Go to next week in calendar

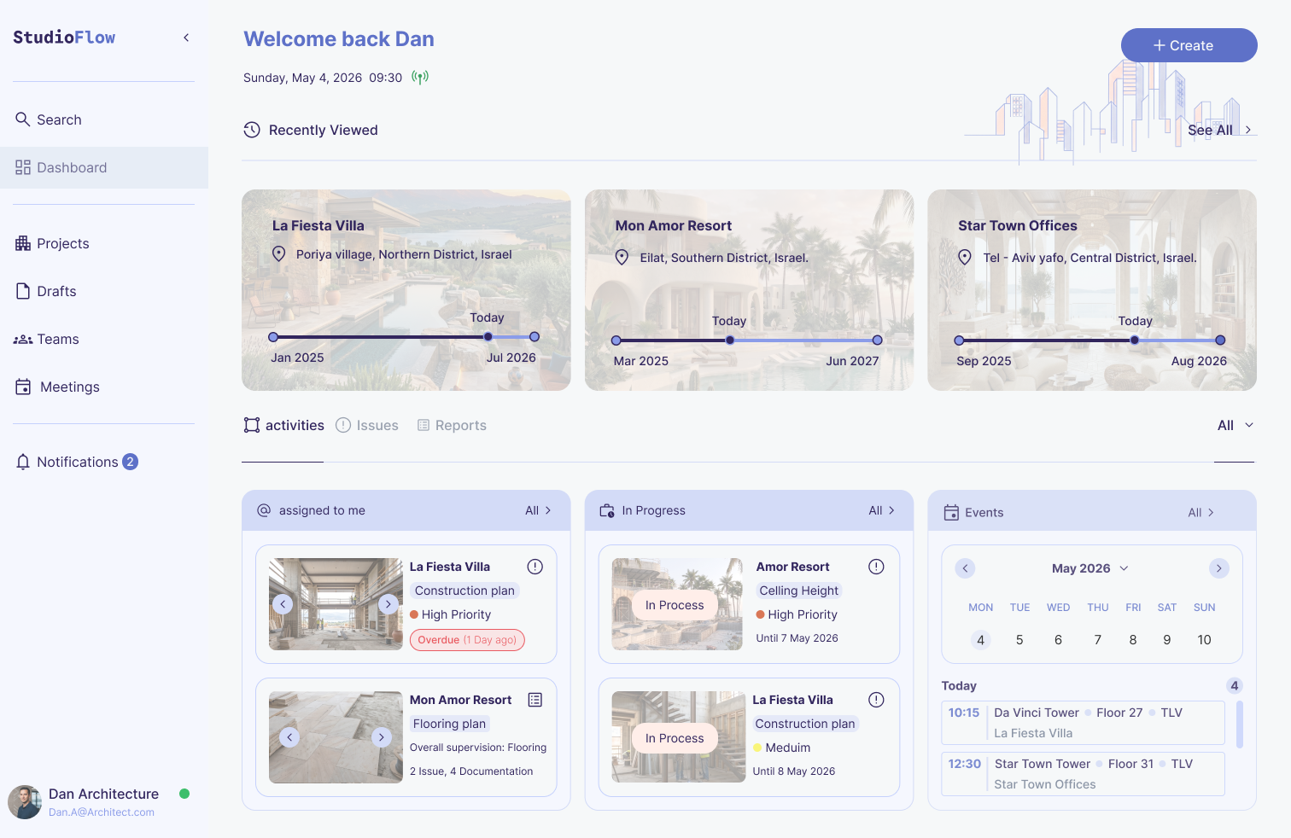point(1219,568)
